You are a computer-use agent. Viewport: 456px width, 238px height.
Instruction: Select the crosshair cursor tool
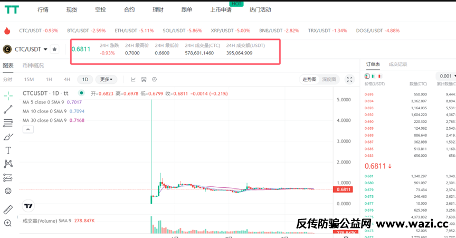coord(8,96)
